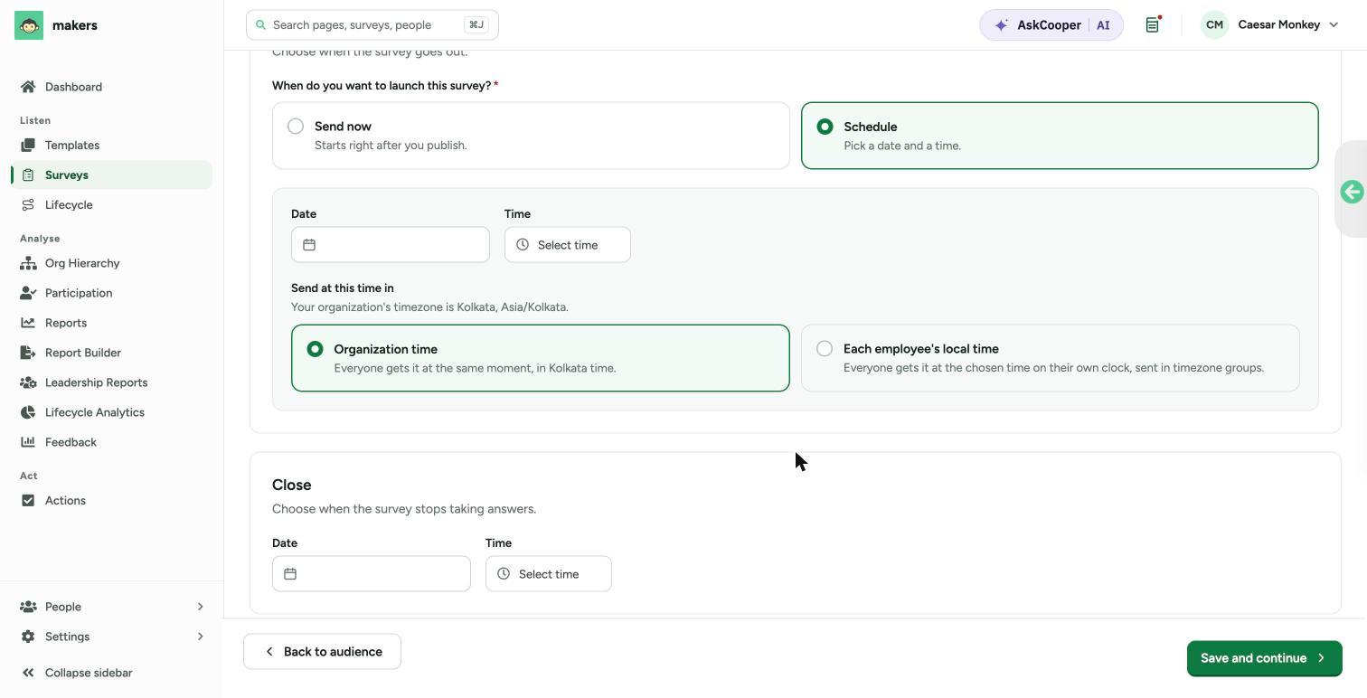1367x698 pixels.
Task: Click the Leadership Reports icon
Action: (x=28, y=382)
